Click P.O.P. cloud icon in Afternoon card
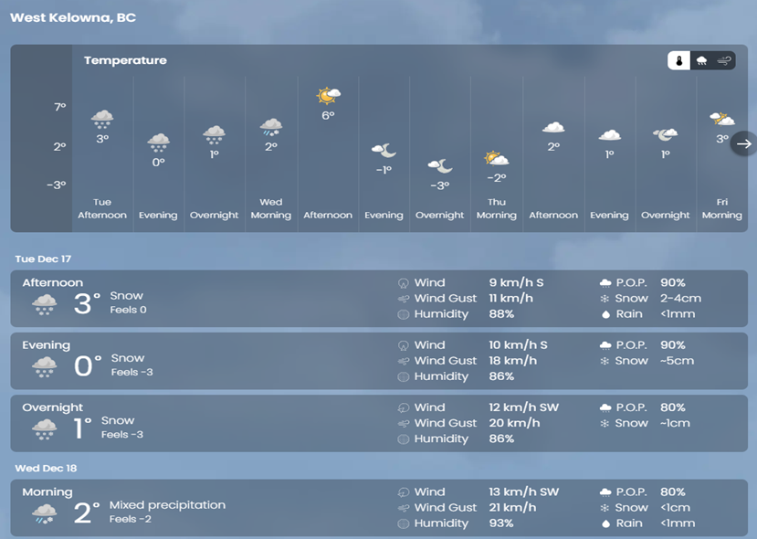 605,282
